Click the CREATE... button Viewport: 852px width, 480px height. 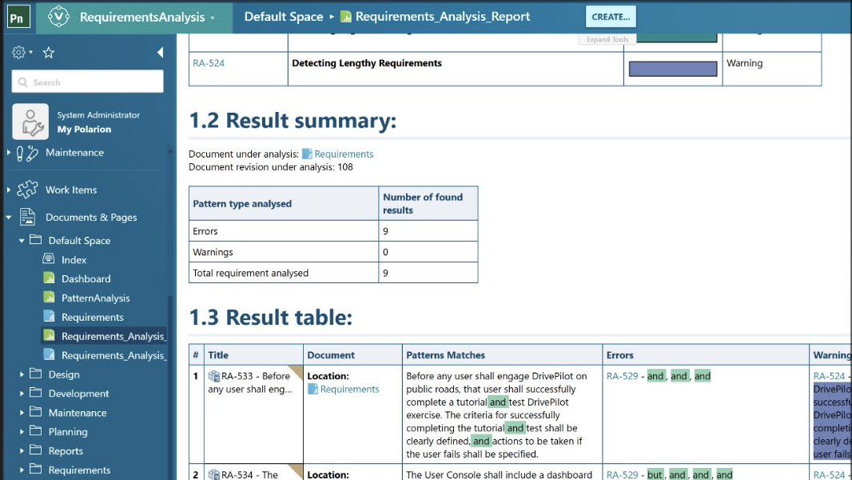(x=611, y=17)
